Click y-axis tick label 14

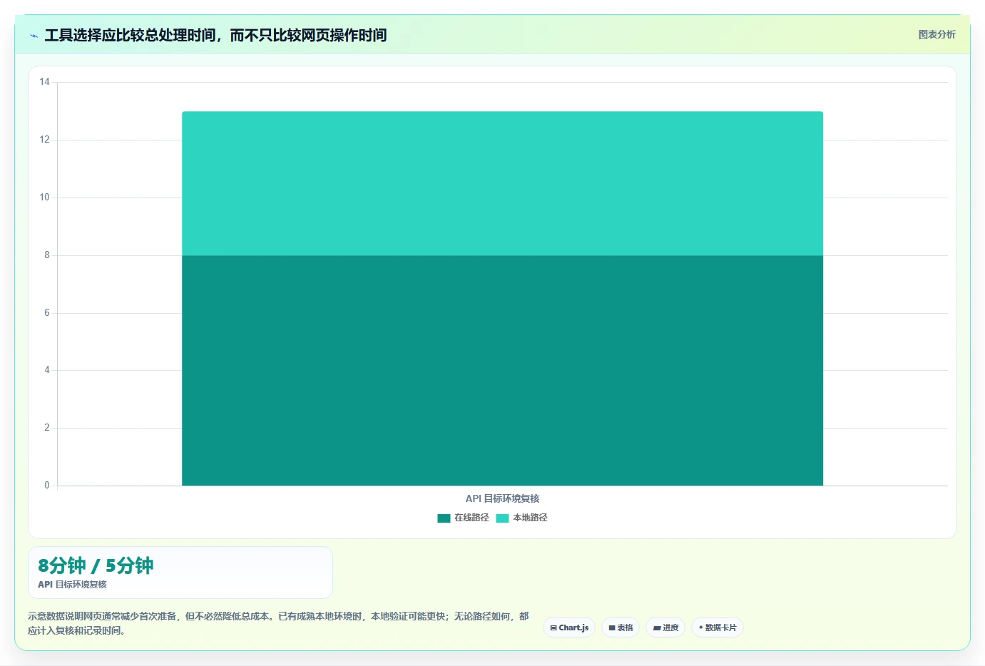click(44, 82)
